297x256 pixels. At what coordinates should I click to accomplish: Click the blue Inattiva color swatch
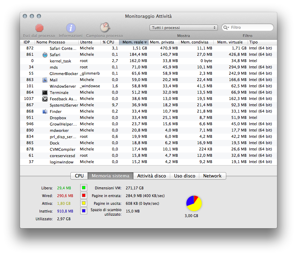83,211
